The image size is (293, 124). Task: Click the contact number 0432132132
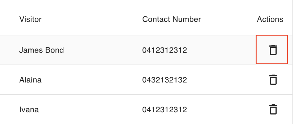(x=164, y=80)
